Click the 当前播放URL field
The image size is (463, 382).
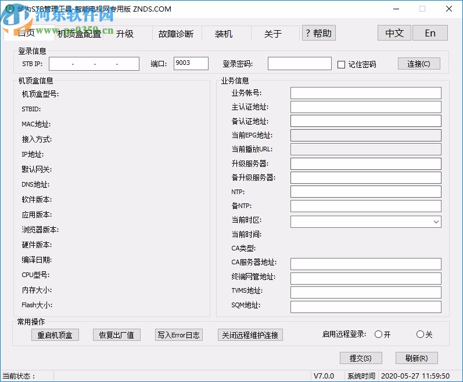tap(365, 150)
